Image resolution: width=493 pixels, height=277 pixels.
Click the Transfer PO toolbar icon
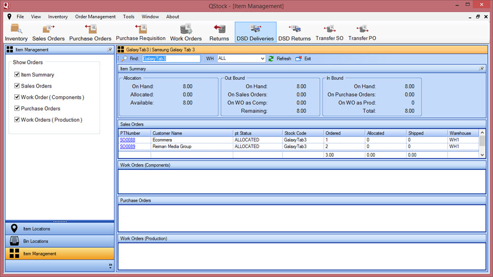(362, 32)
